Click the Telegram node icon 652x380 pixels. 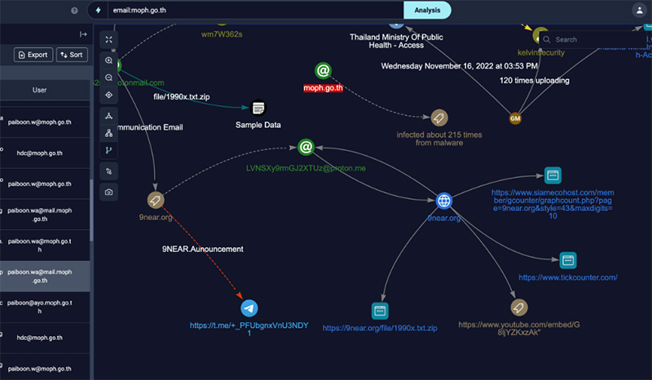point(249,308)
